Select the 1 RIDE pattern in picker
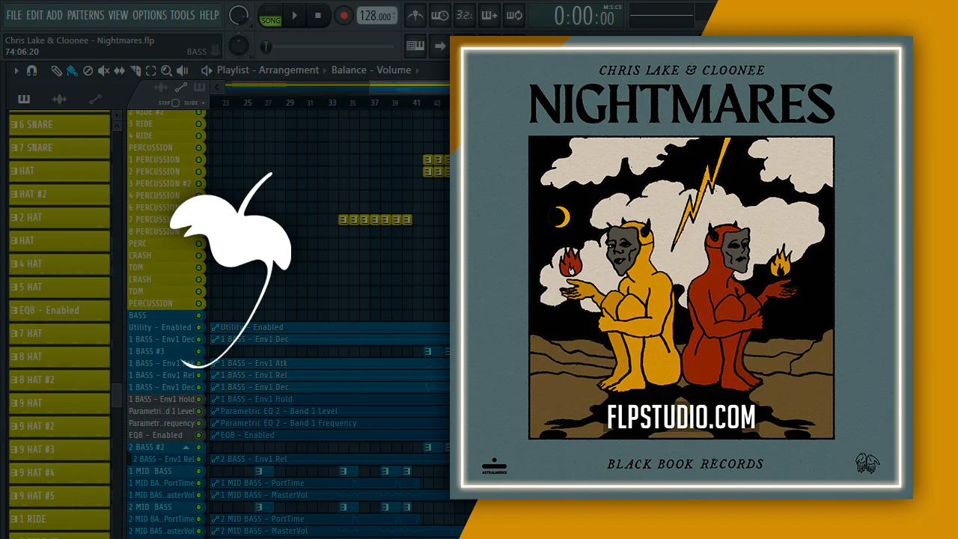 pyautogui.click(x=59, y=519)
